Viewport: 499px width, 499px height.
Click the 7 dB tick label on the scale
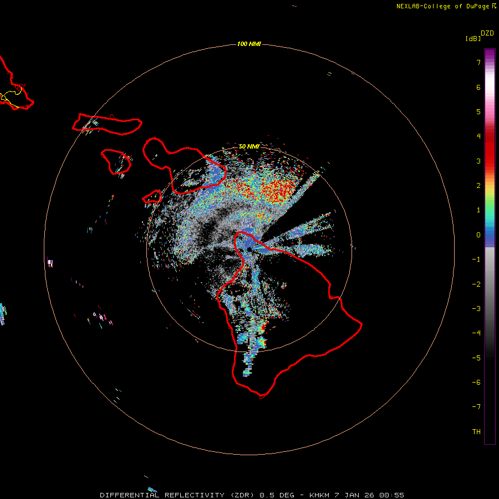click(478, 62)
